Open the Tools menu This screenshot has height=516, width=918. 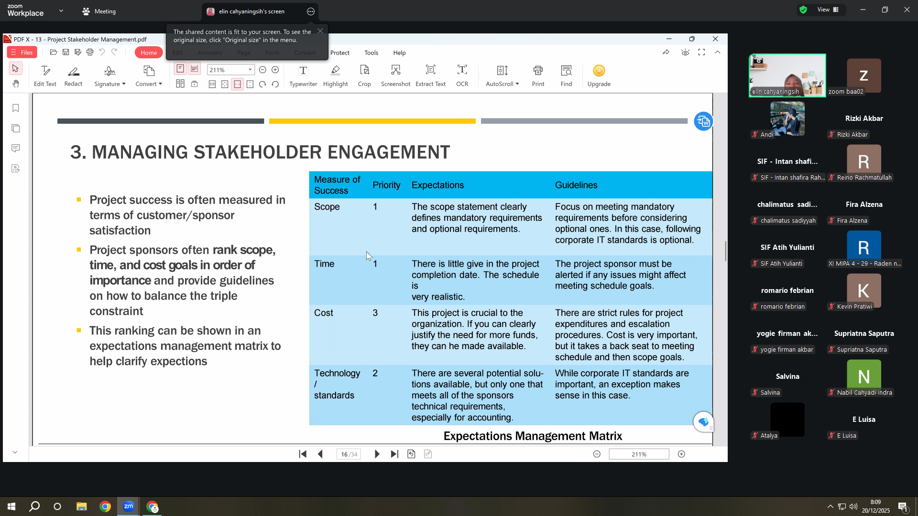click(371, 53)
